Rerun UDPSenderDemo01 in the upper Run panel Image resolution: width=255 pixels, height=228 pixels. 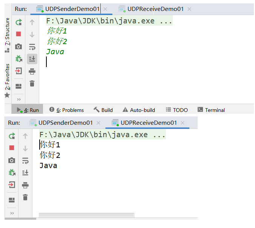pos(18,23)
